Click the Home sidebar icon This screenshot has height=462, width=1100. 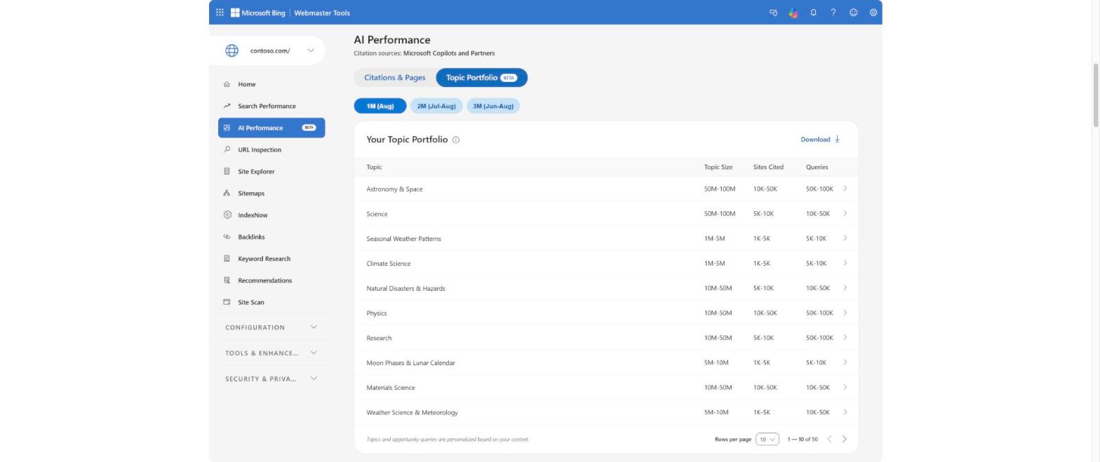pos(227,84)
